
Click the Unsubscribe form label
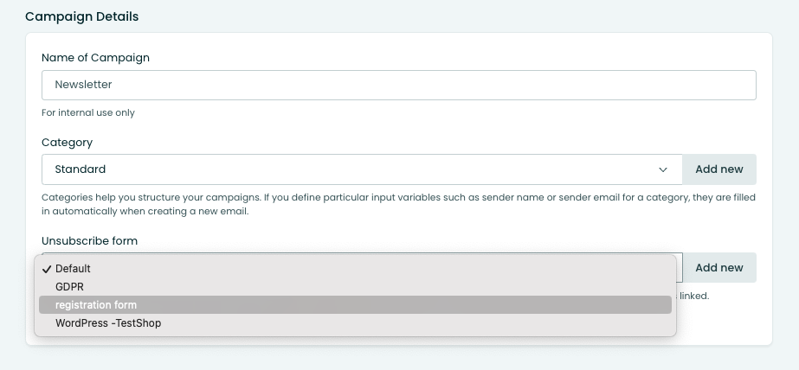[89, 240]
